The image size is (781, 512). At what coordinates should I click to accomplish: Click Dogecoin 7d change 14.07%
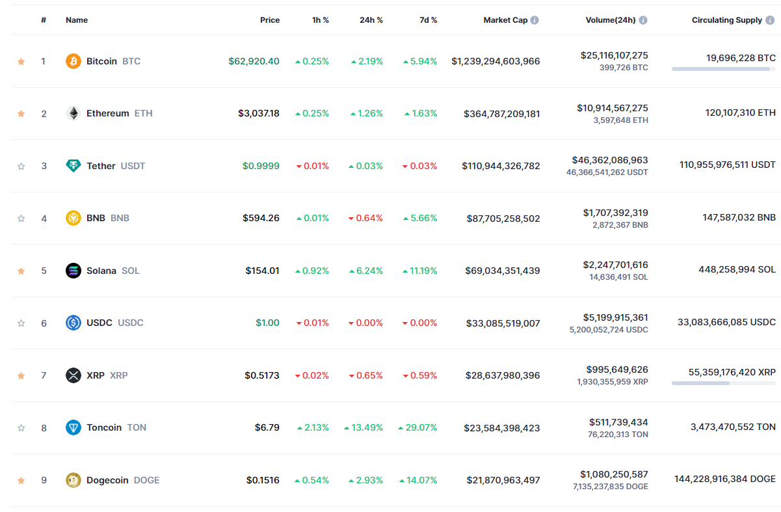(x=418, y=480)
